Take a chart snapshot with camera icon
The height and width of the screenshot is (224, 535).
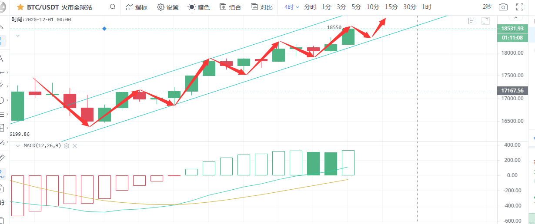point(503,7)
